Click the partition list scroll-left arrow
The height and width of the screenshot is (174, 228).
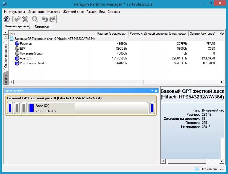[11, 82]
